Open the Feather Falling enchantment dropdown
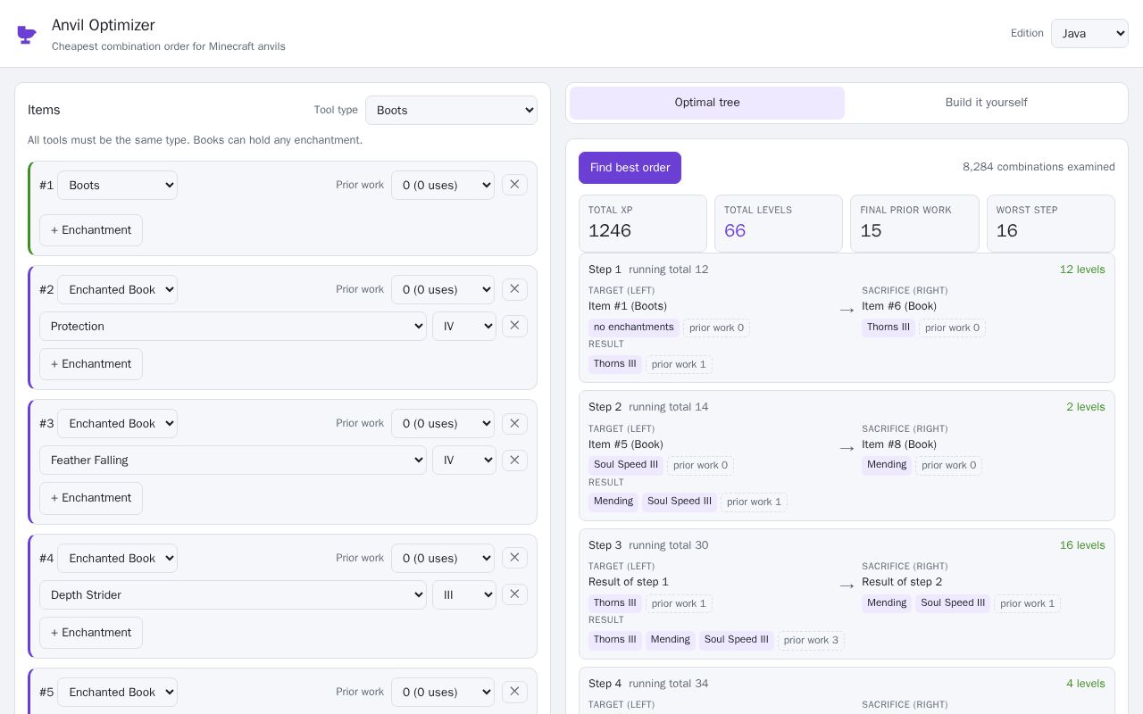Screen dimensions: 1143x714 point(233,460)
